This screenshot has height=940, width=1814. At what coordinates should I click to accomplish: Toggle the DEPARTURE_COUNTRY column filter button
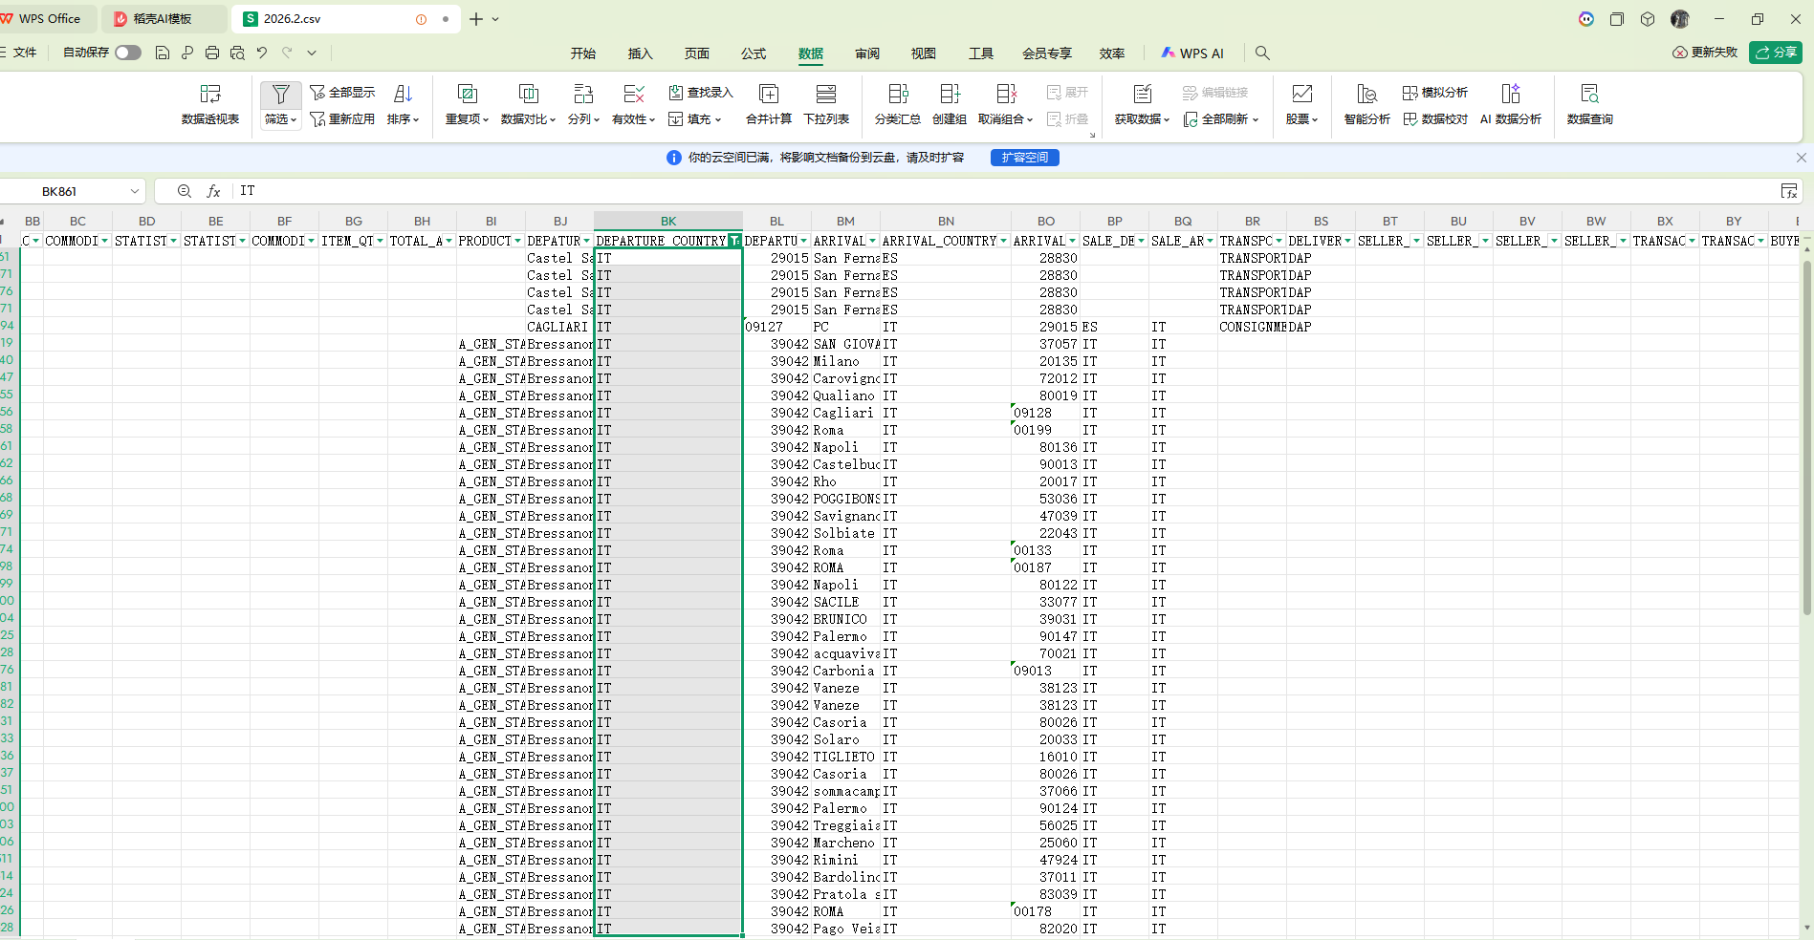click(x=734, y=241)
